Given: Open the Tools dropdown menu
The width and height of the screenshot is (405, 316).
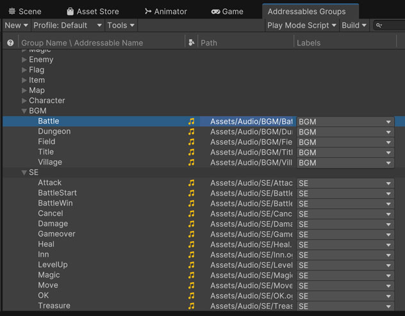Looking at the screenshot, I should (x=121, y=26).
